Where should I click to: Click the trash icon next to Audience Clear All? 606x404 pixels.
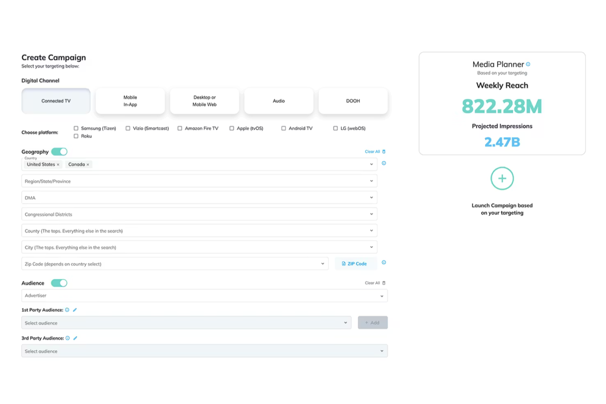pyautogui.click(x=383, y=282)
